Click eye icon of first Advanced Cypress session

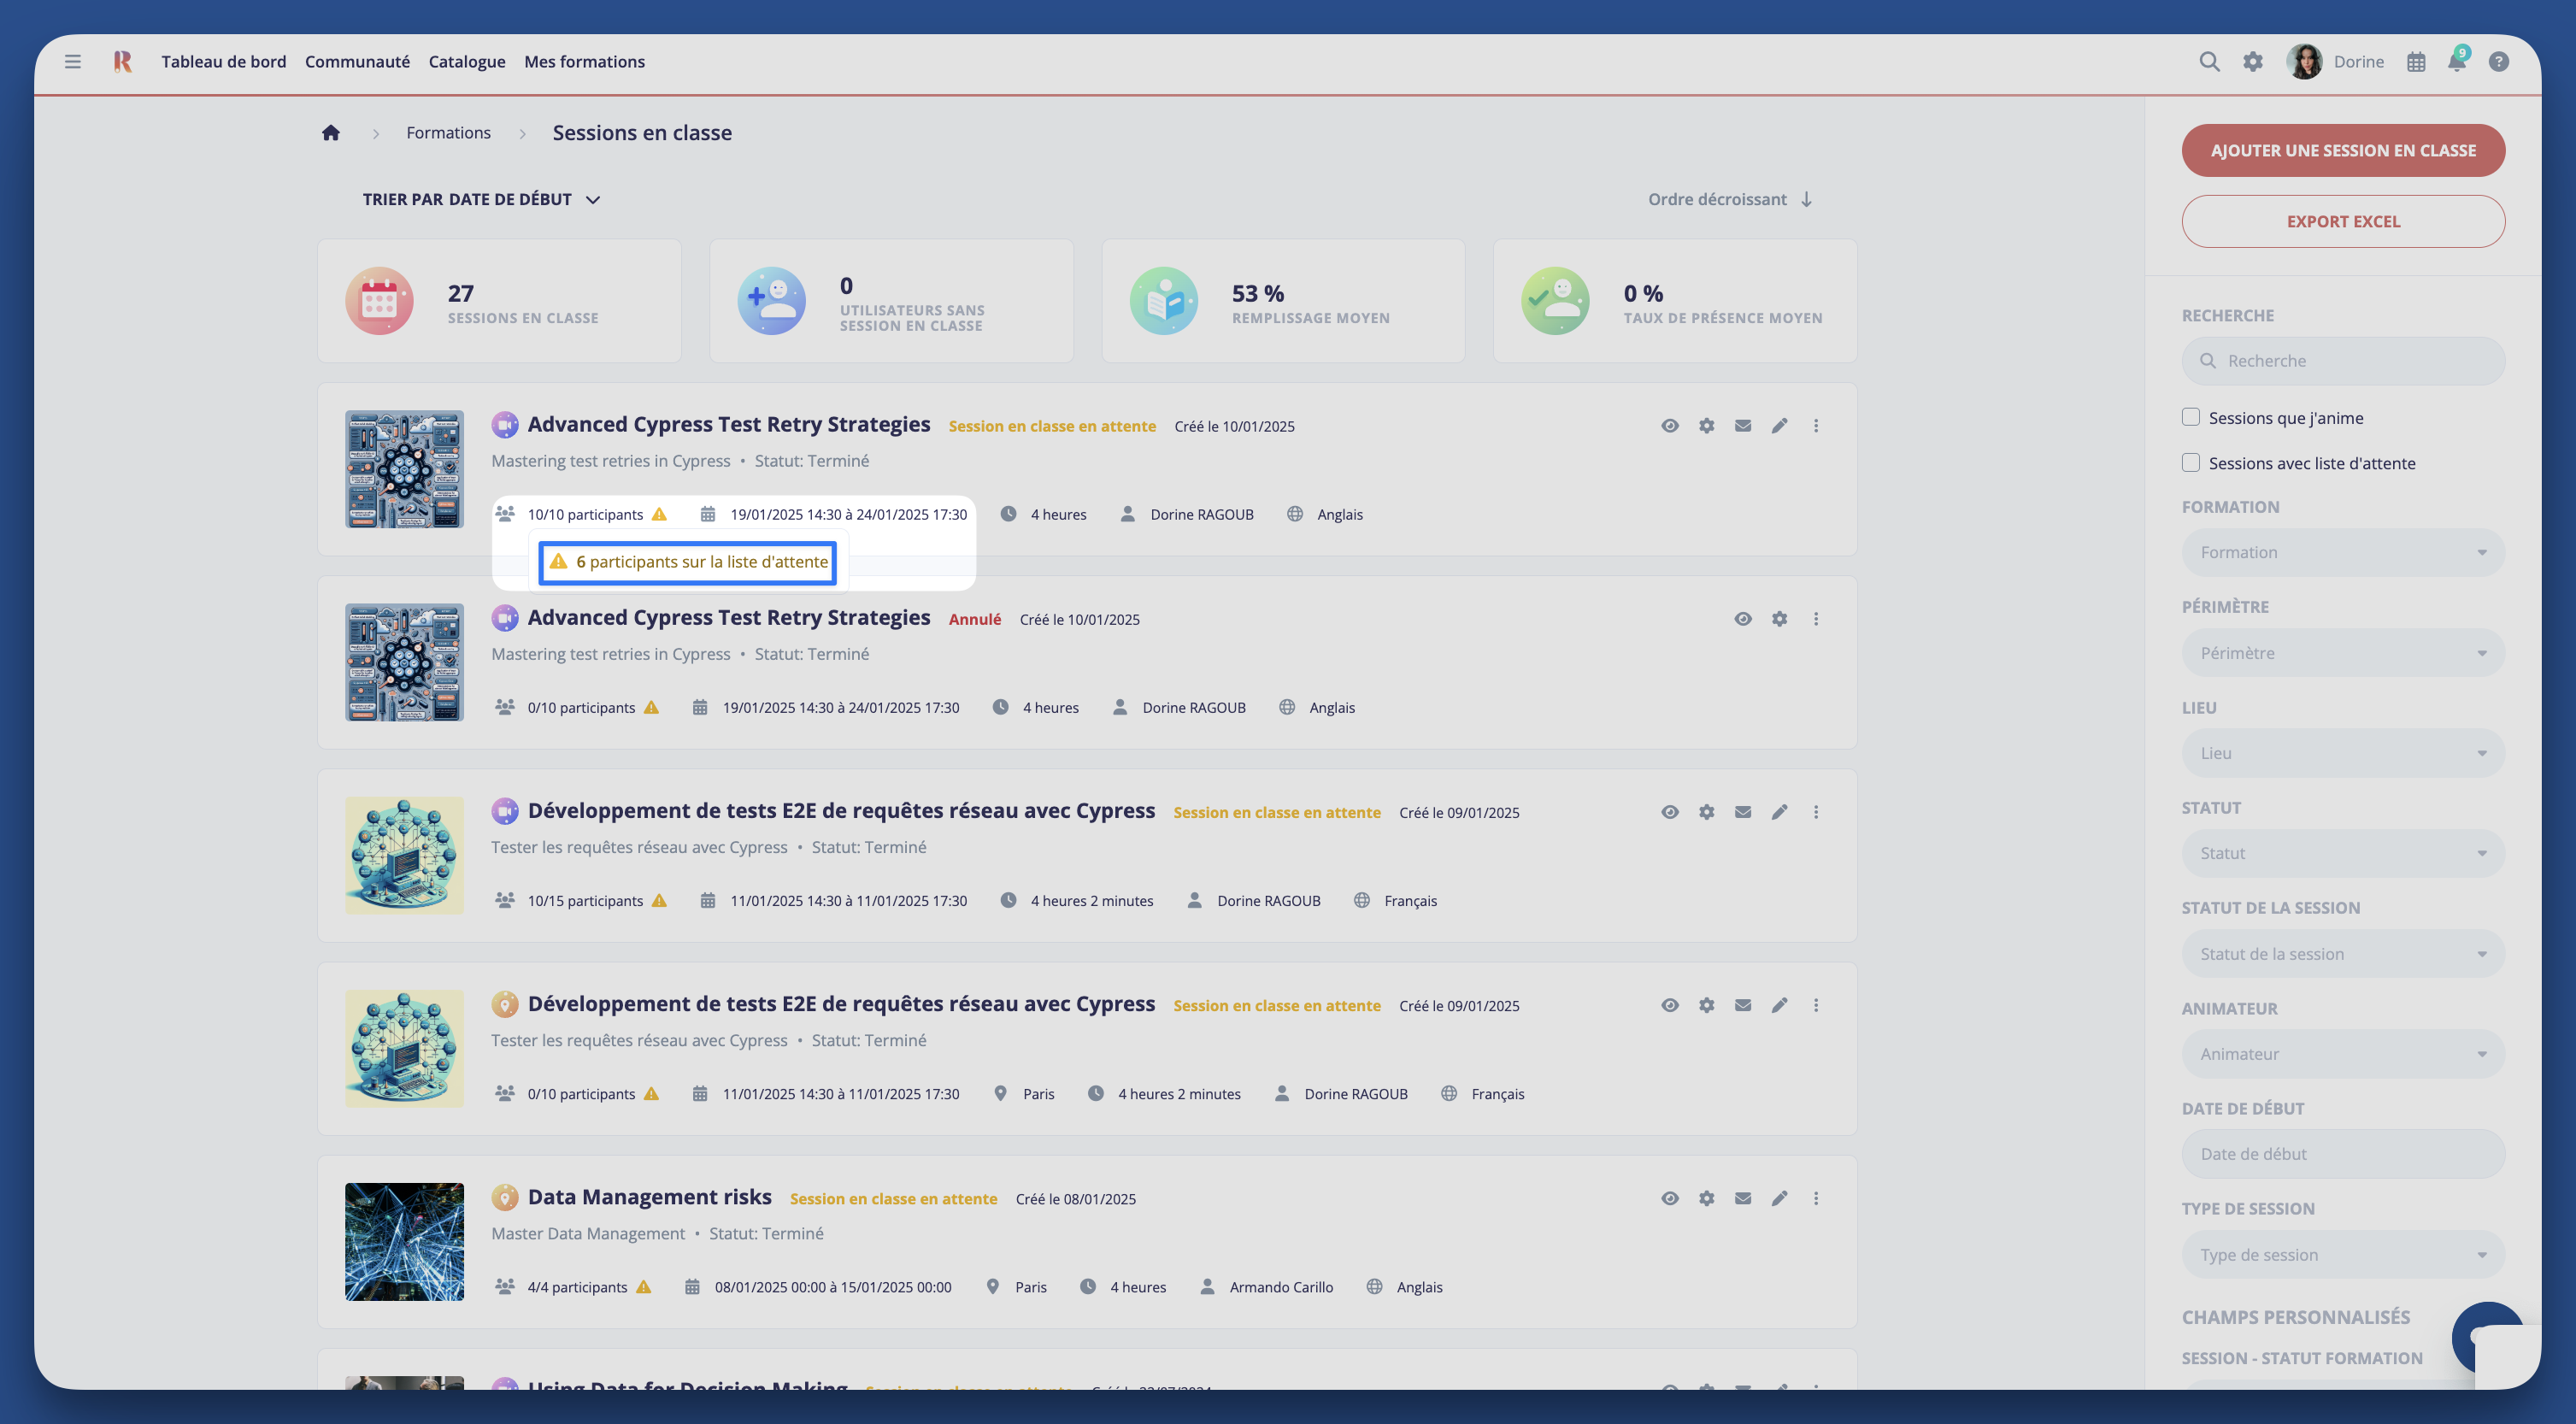tap(1669, 426)
